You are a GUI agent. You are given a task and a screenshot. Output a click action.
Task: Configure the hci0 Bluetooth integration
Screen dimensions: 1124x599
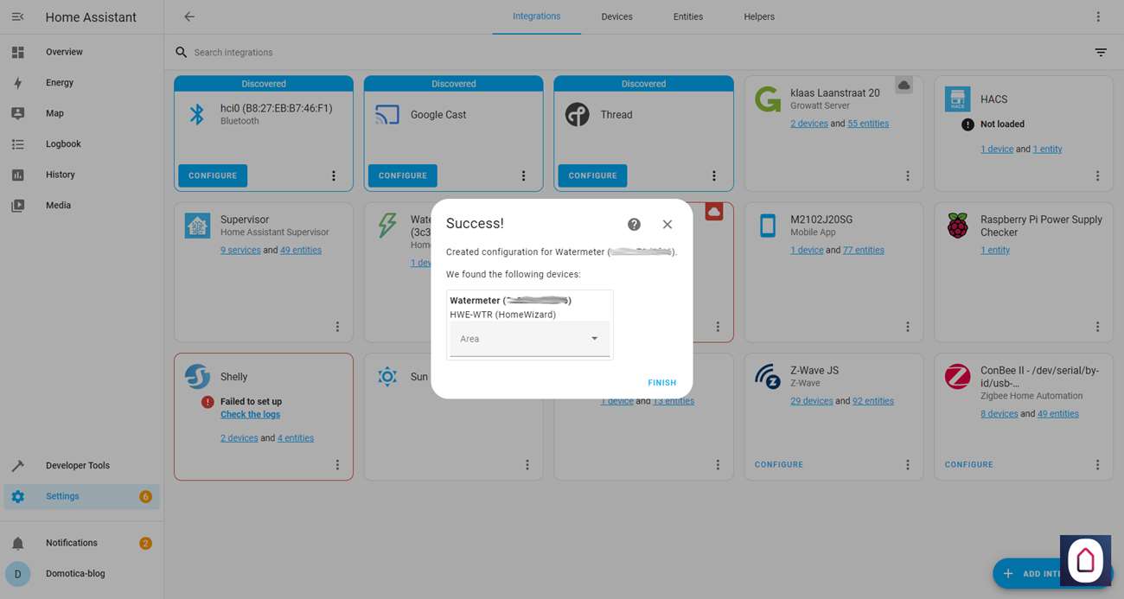pos(213,175)
